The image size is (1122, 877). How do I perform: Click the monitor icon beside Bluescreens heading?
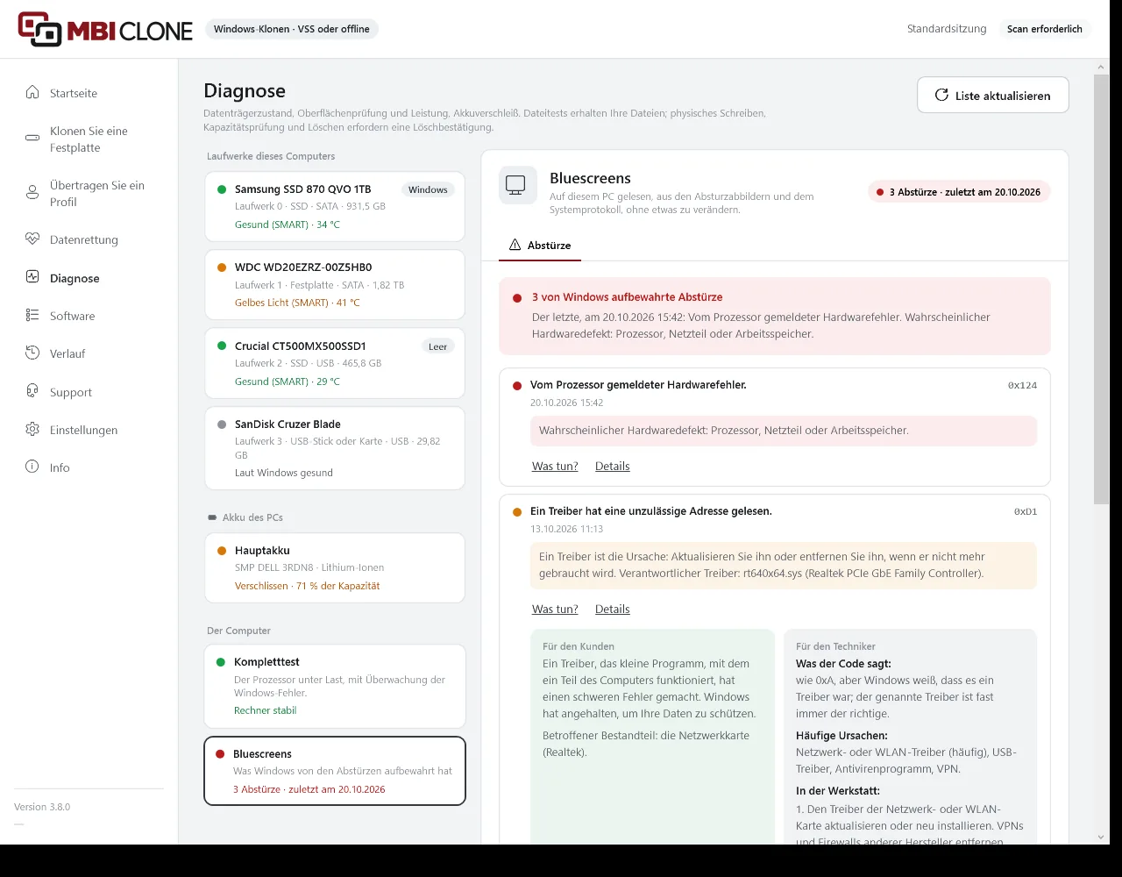pos(517,185)
